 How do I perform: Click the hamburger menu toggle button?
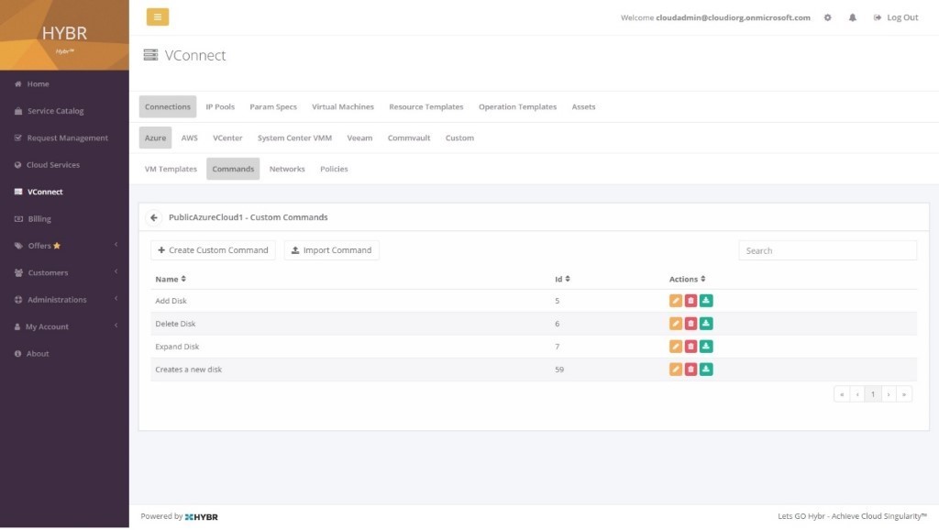tap(158, 17)
